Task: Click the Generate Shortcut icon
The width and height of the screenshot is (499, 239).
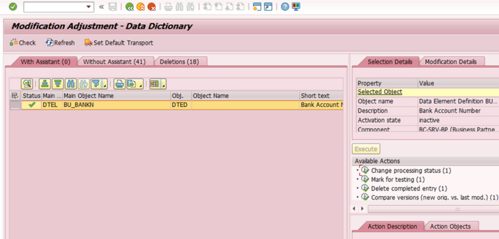Action: click(x=269, y=7)
